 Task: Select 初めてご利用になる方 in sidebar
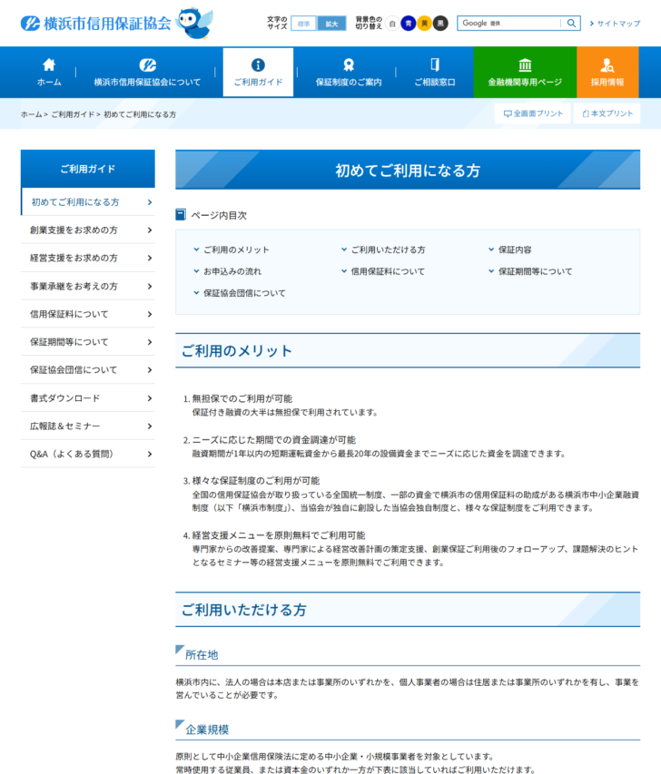pos(88,201)
